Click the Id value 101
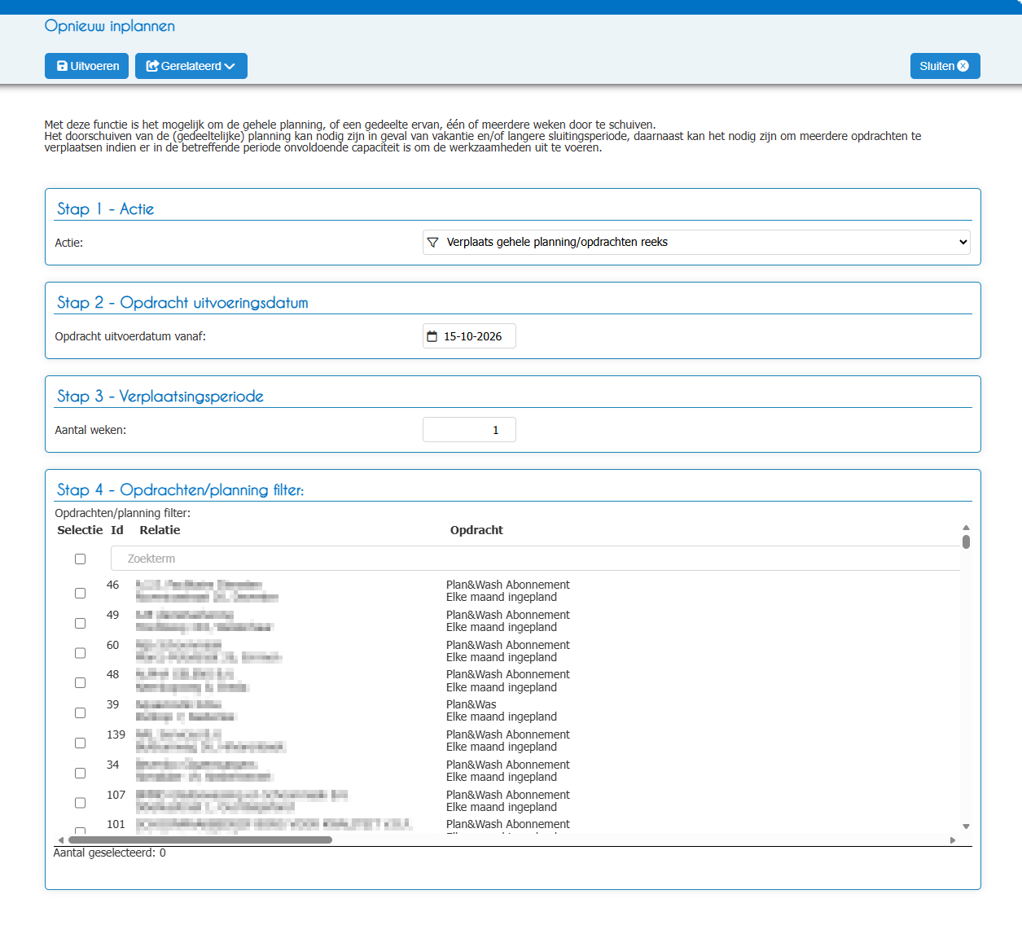Screen dimensions: 1022x925 [x=116, y=824]
